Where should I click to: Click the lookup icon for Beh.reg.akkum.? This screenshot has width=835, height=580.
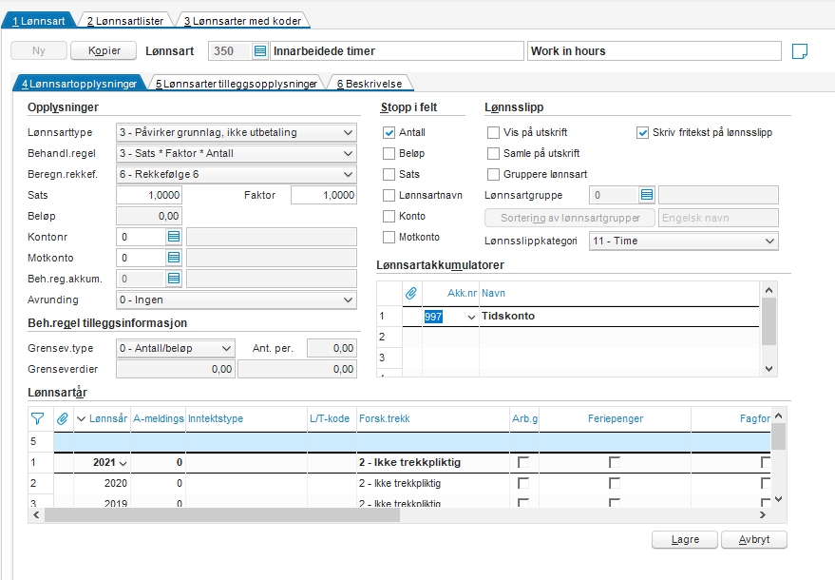click(x=174, y=279)
